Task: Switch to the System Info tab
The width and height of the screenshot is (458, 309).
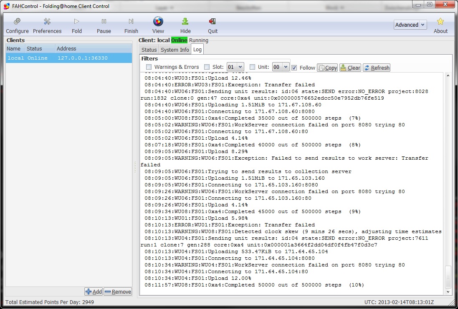Action: pos(175,50)
